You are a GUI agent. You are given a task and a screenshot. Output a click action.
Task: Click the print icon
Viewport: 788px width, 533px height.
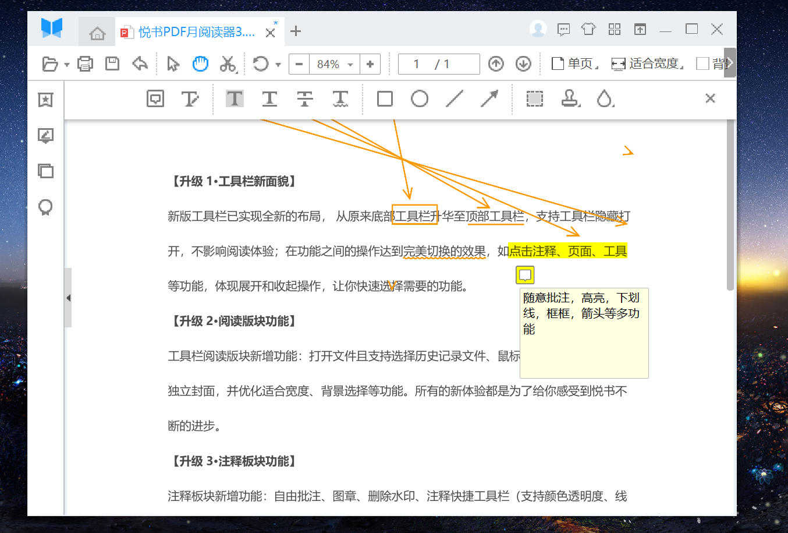(85, 63)
